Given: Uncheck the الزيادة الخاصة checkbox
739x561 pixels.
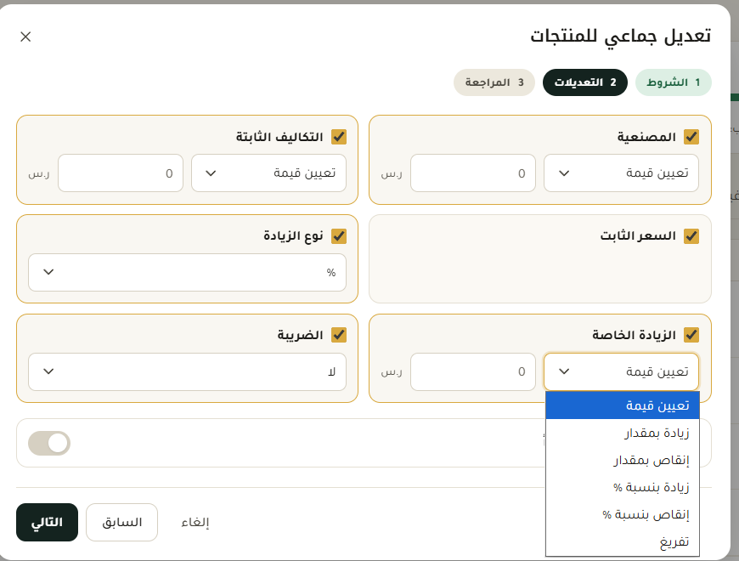Looking at the screenshot, I should click(691, 335).
